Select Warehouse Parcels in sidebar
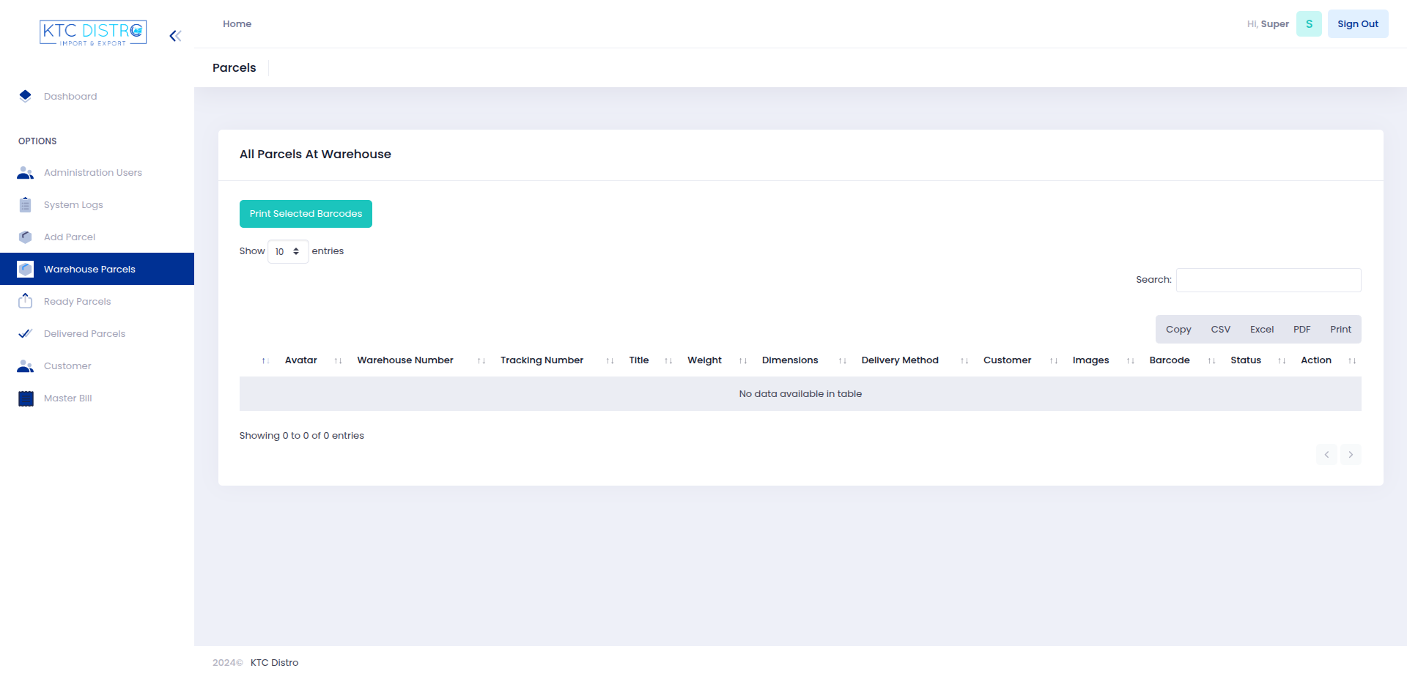The height and width of the screenshot is (679, 1407). [89, 270]
